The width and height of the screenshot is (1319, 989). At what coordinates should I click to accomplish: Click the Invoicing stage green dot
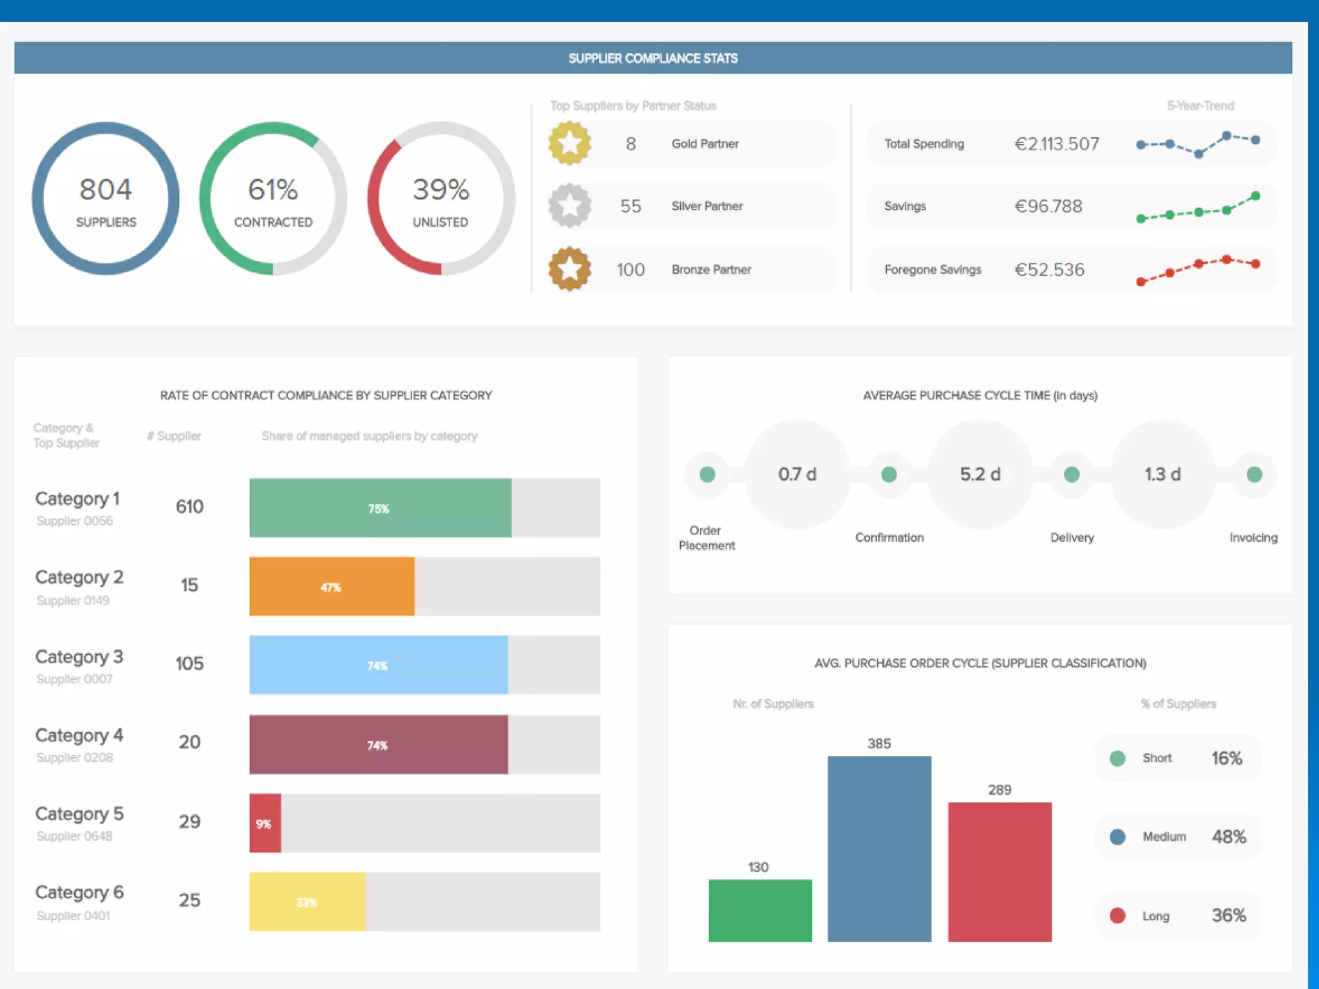[1254, 475]
